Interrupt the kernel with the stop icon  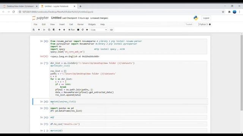click(x=78, y=30)
